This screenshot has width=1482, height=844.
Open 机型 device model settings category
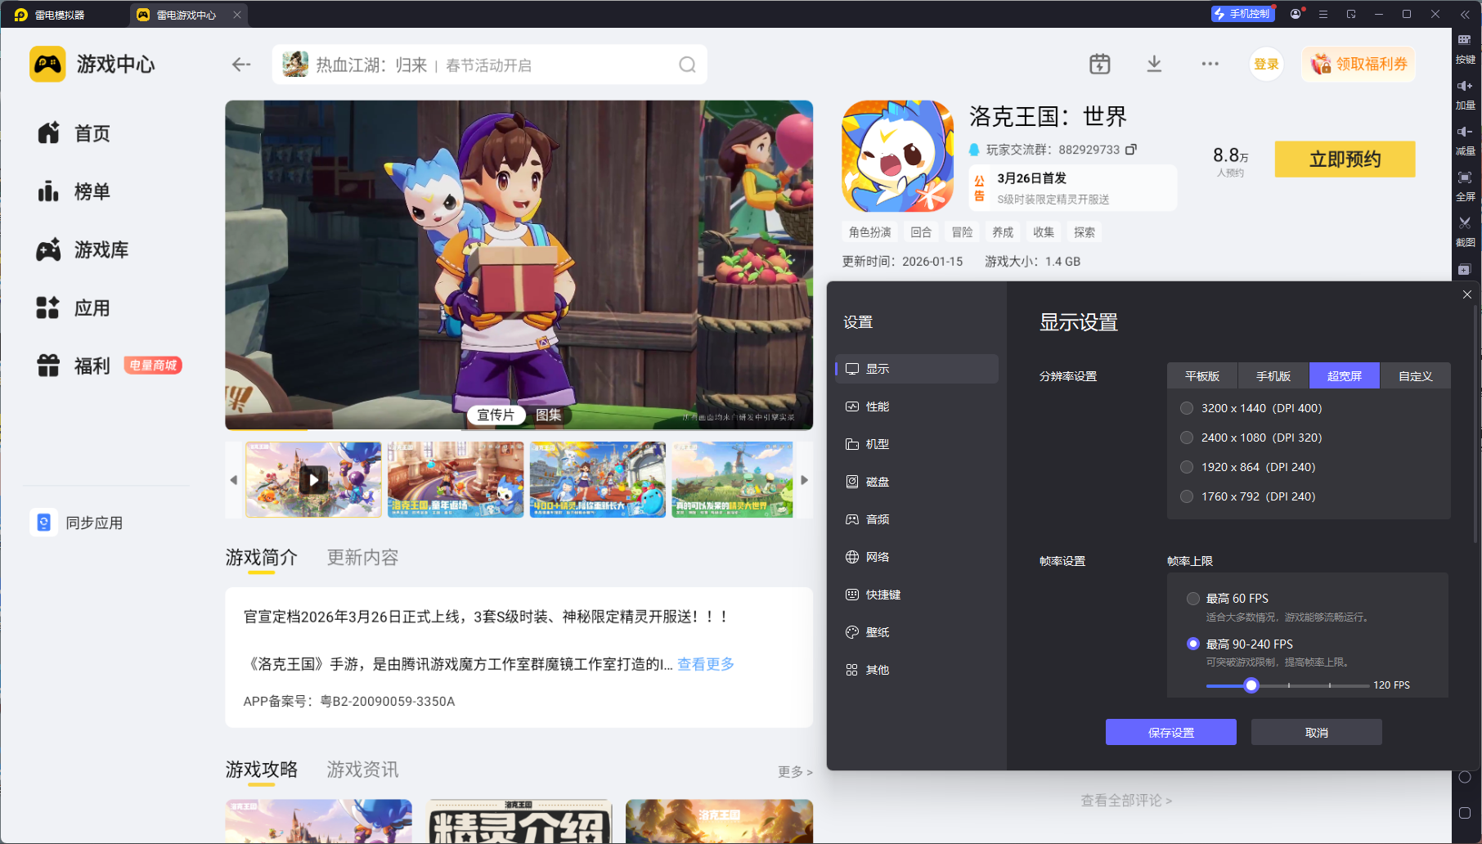(917, 444)
